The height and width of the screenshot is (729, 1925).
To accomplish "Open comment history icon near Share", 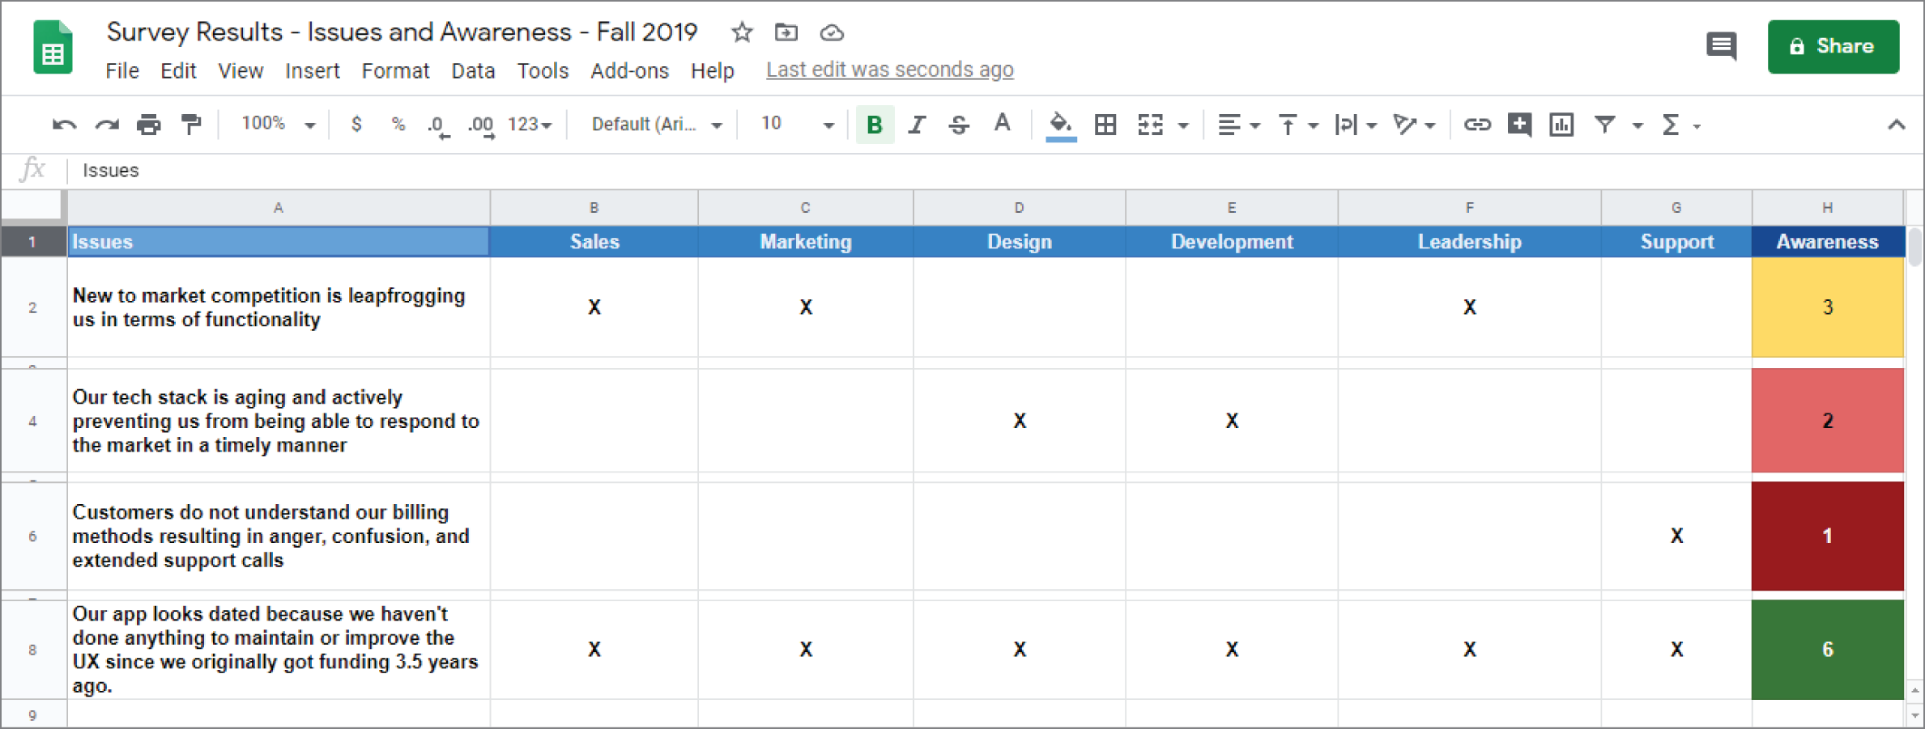I will coord(1721,46).
